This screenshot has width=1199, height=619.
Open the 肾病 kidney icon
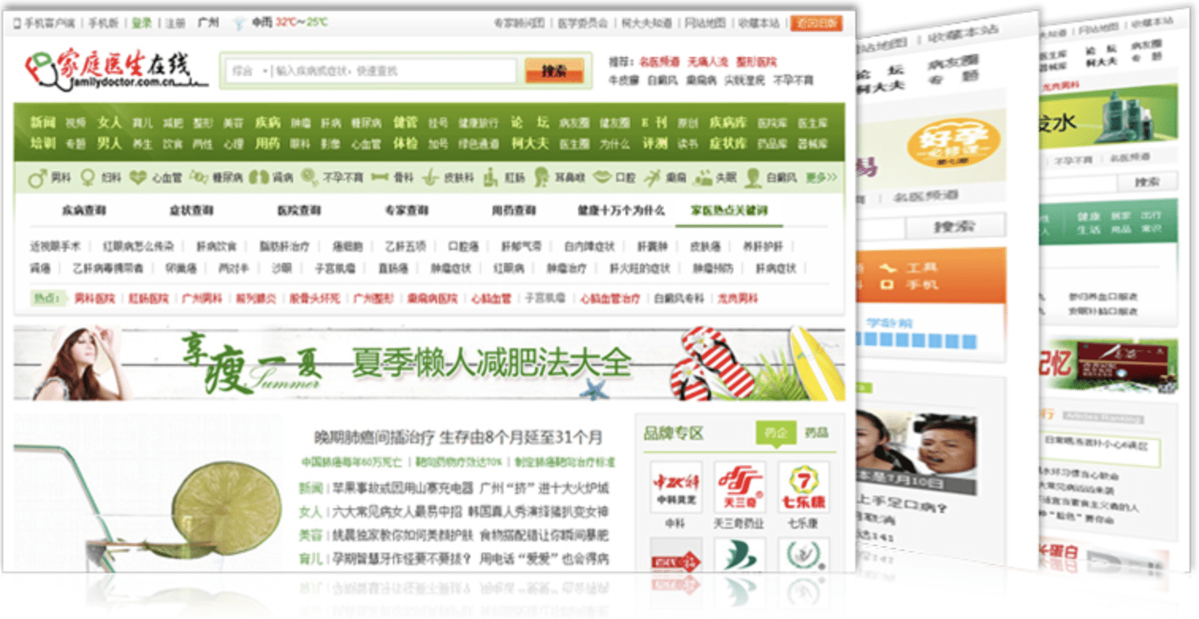tap(259, 178)
